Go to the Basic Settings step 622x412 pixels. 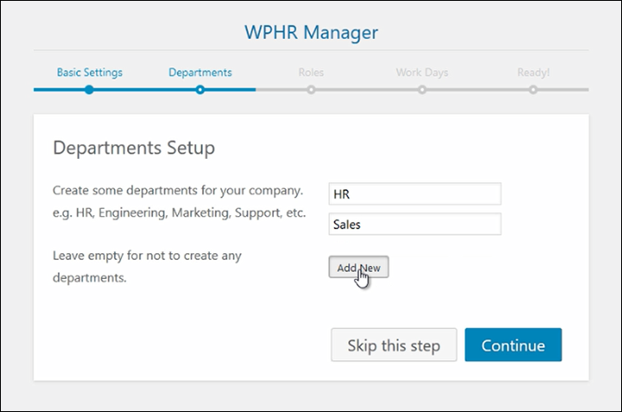90,73
